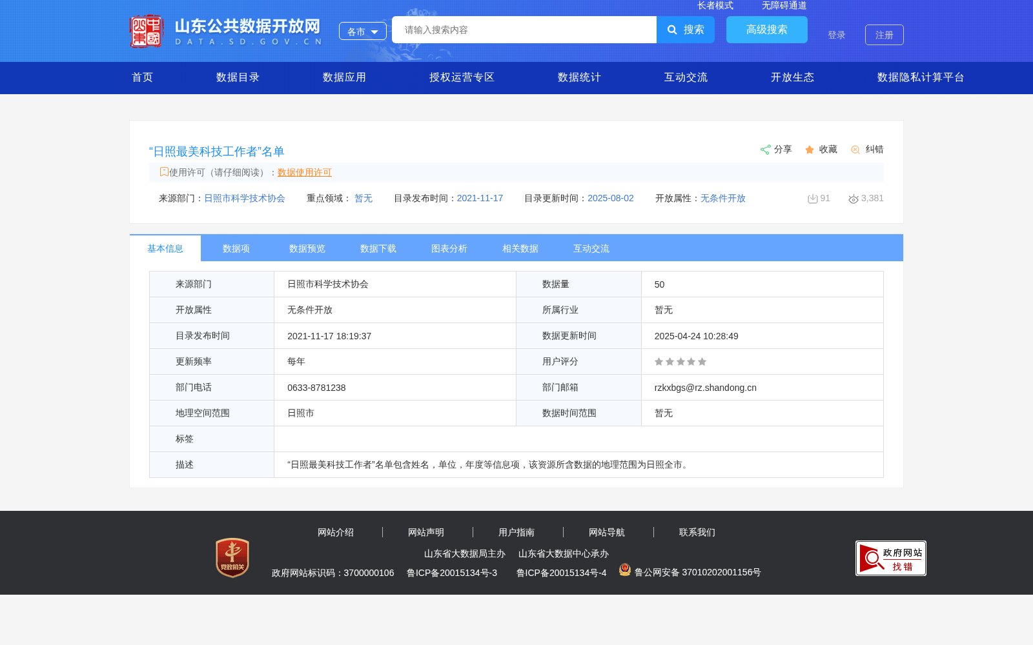Image resolution: width=1033 pixels, height=645 pixels.
Task: Click the dataset title “日照最美科技工作者”名单
Action: [217, 152]
